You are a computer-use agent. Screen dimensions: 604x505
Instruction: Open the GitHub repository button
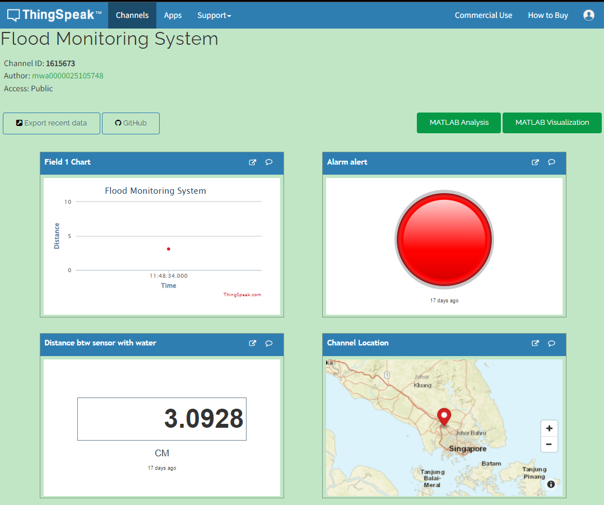(x=131, y=123)
